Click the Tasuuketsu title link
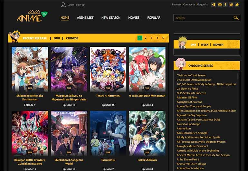The height and width of the screenshot is (171, 248). pyautogui.click(x=108, y=160)
